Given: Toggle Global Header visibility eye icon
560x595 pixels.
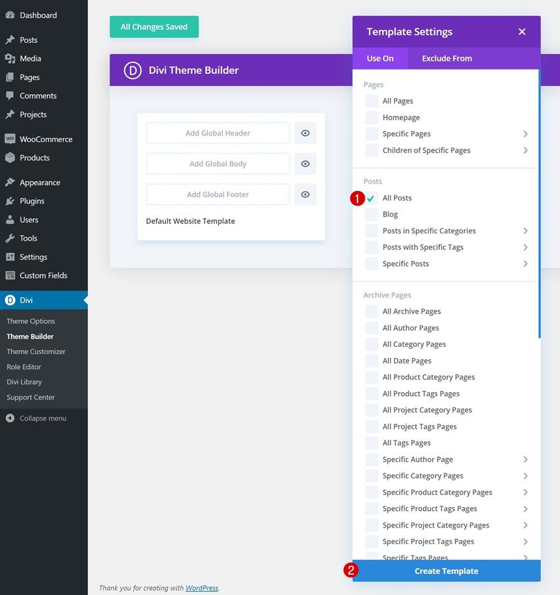Looking at the screenshot, I should click(x=305, y=133).
